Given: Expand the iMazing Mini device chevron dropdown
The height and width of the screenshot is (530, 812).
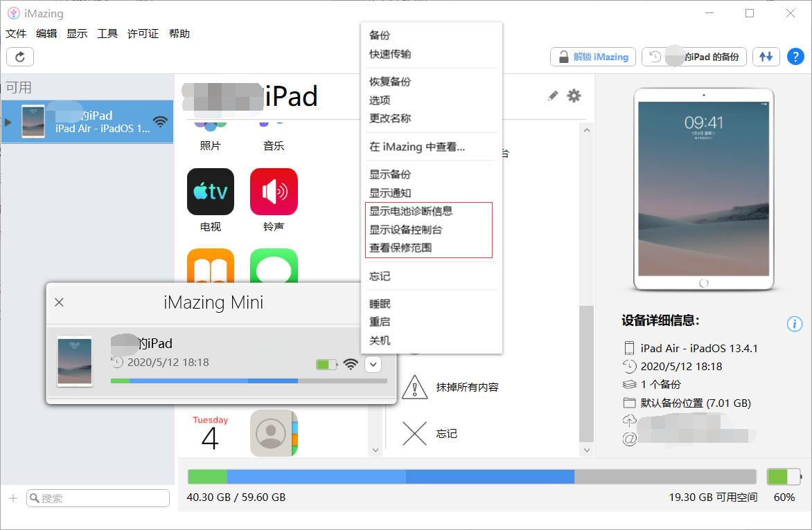Looking at the screenshot, I should click(373, 364).
